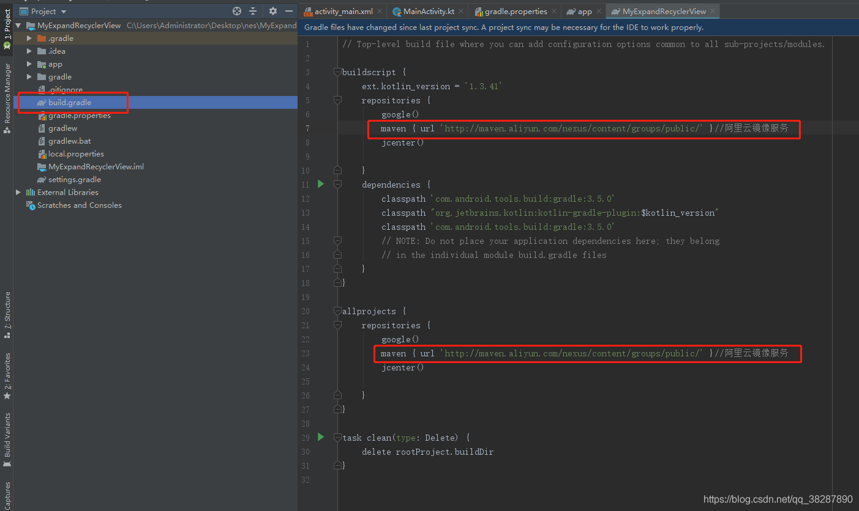859x511 pixels.
Task: Switch to activity_main.xml tab
Action: [343, 12]
